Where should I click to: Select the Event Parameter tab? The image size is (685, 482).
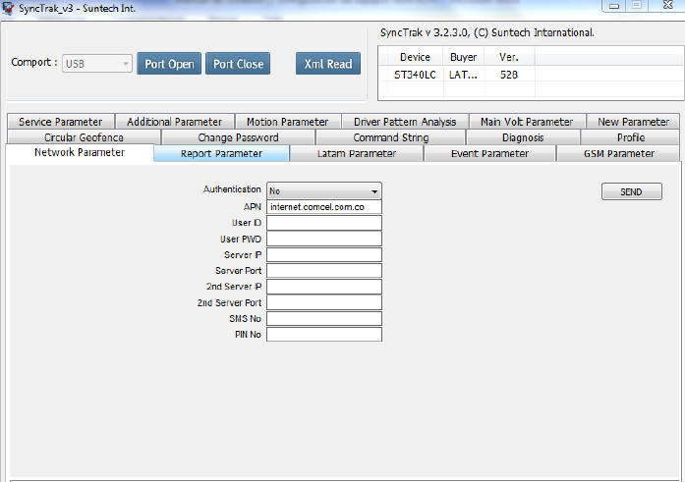tap(489, 154)
